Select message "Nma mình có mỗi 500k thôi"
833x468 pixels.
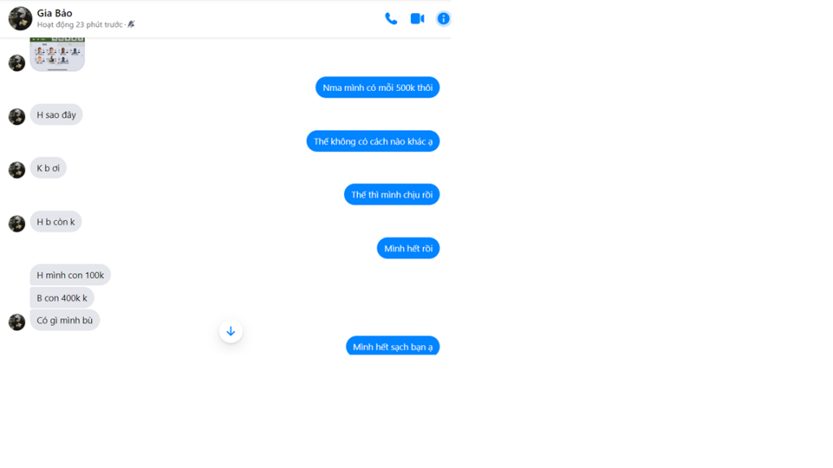pyautogui.click(x=377, y=88)
